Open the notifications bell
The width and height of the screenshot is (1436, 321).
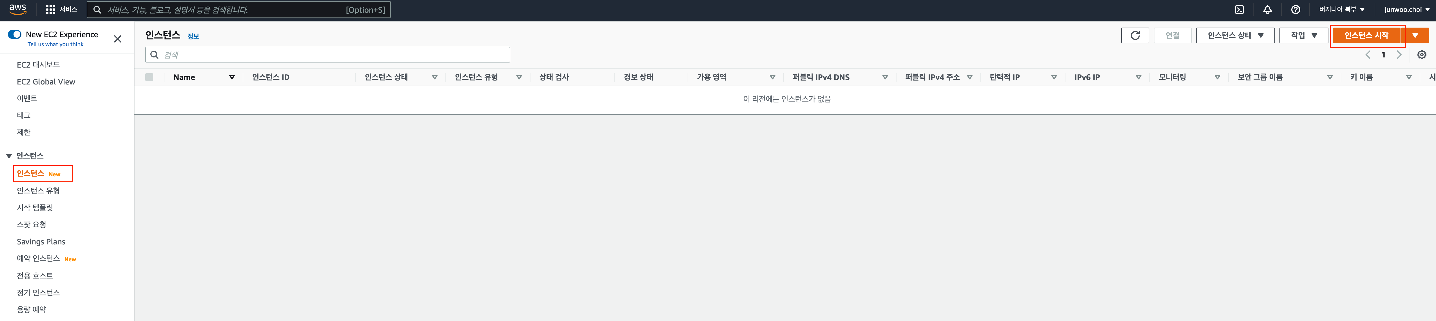pos(1268,10)
